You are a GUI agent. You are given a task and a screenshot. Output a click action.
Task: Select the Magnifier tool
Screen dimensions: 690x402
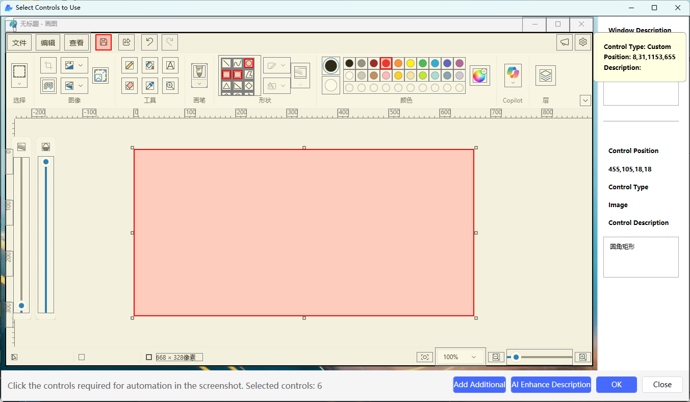[x=170, y=86]
